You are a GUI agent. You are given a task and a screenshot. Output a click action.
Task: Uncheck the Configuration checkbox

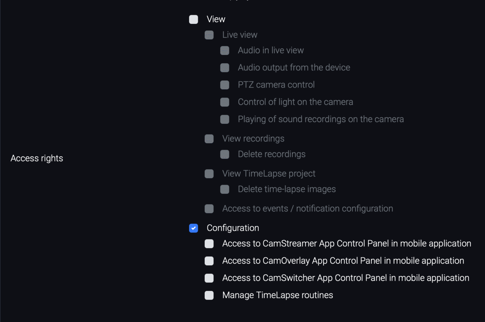pos(194,228)
